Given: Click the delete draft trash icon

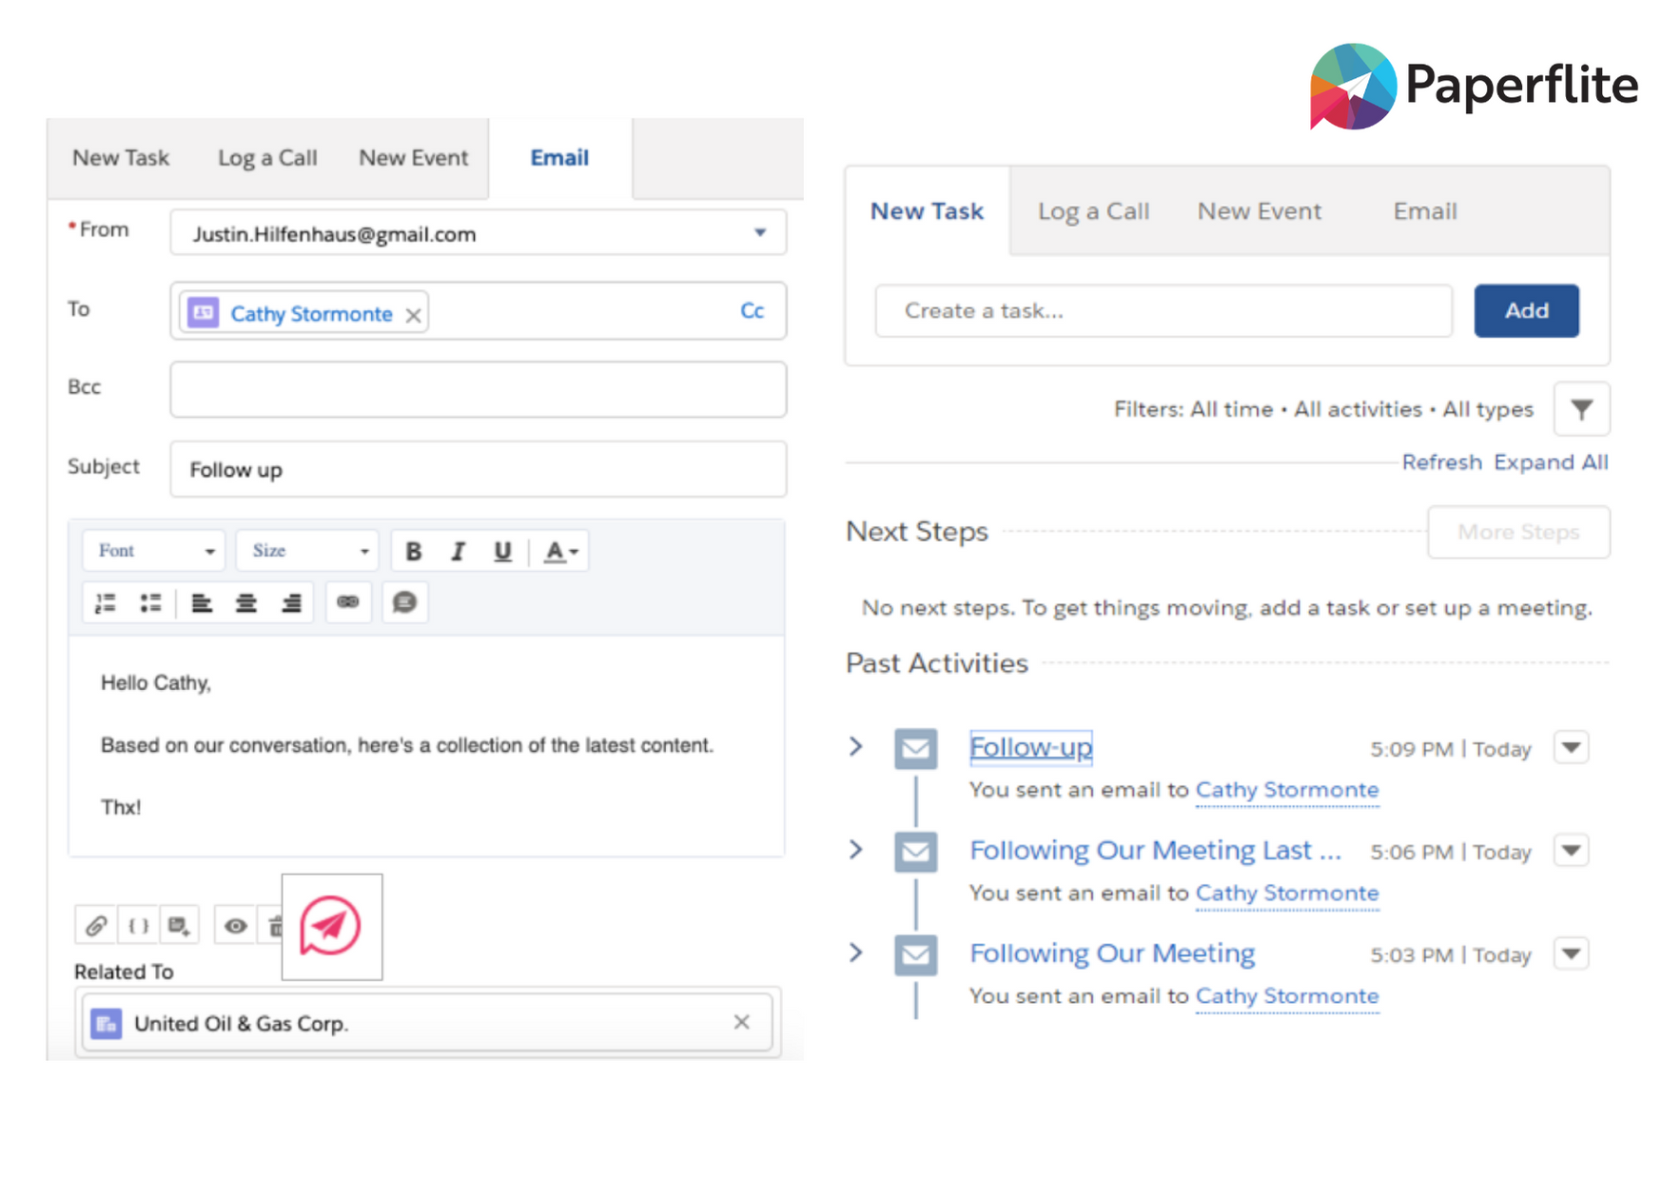Looking at the screenshot, I should pos(277,925).
